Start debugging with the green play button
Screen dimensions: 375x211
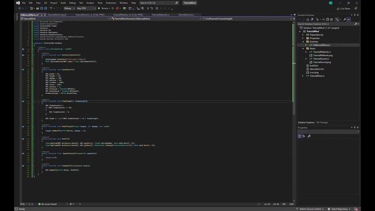click(x=99, y=8)
